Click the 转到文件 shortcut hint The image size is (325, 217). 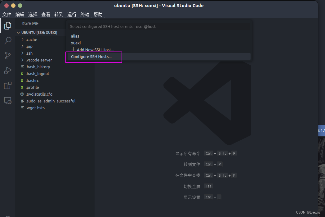point(192,165)
